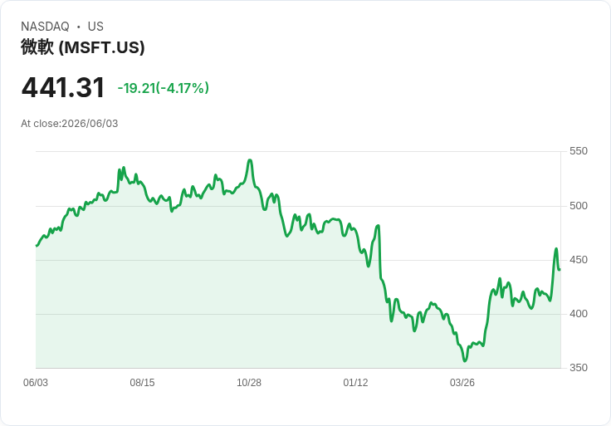Click the US market label
Viewport: 611px width, 426px height.
(95, 27)
